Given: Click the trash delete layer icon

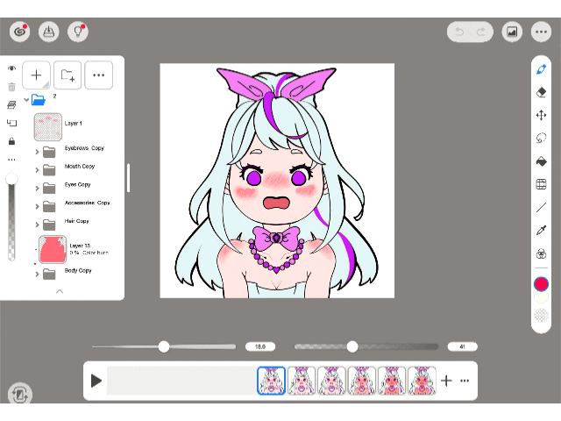Looking at the screenshot, I should (11, 87).
